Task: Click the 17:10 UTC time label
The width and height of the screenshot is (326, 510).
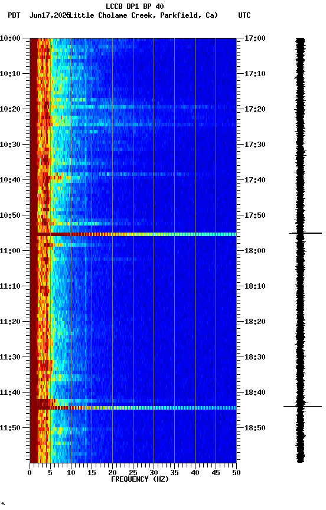Action: coord(255,74)
